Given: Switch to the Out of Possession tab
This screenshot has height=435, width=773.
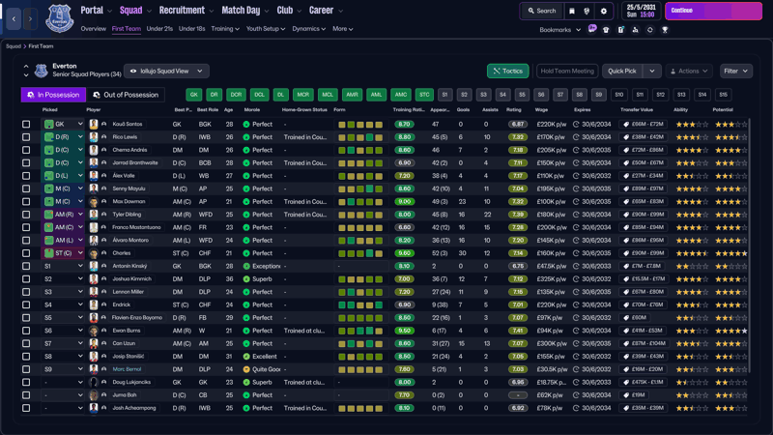Looking at the screenshot, I should pos(126,95).
